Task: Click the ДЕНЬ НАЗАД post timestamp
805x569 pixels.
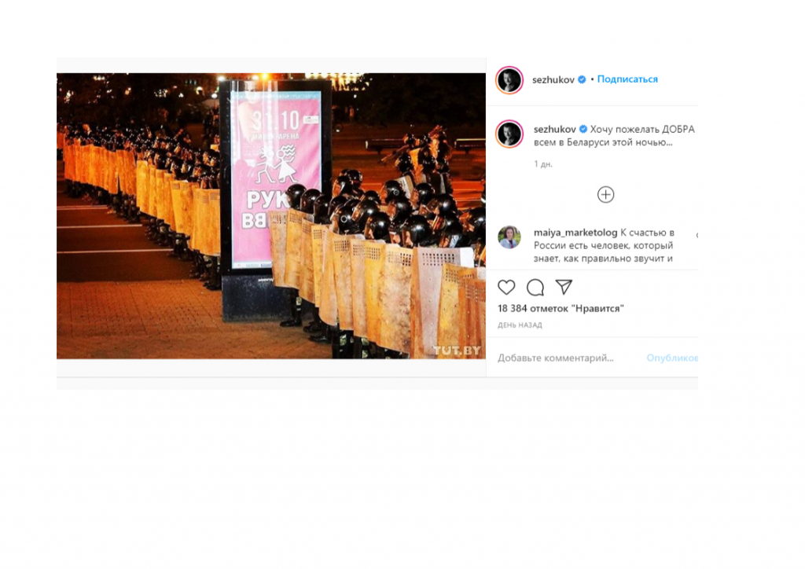Action: click(x=520, y=325)
